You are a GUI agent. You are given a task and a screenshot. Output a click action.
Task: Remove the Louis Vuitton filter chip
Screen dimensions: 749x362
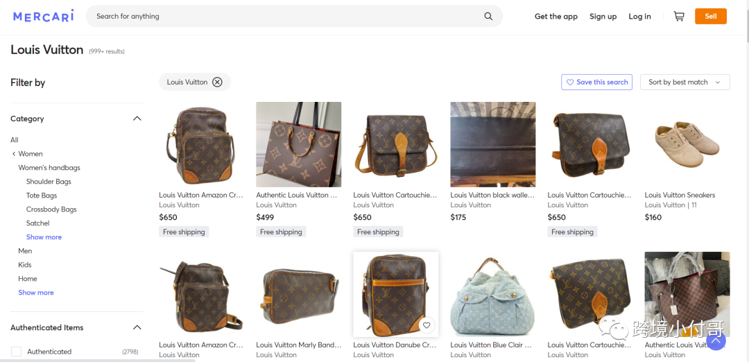point(217,82)
